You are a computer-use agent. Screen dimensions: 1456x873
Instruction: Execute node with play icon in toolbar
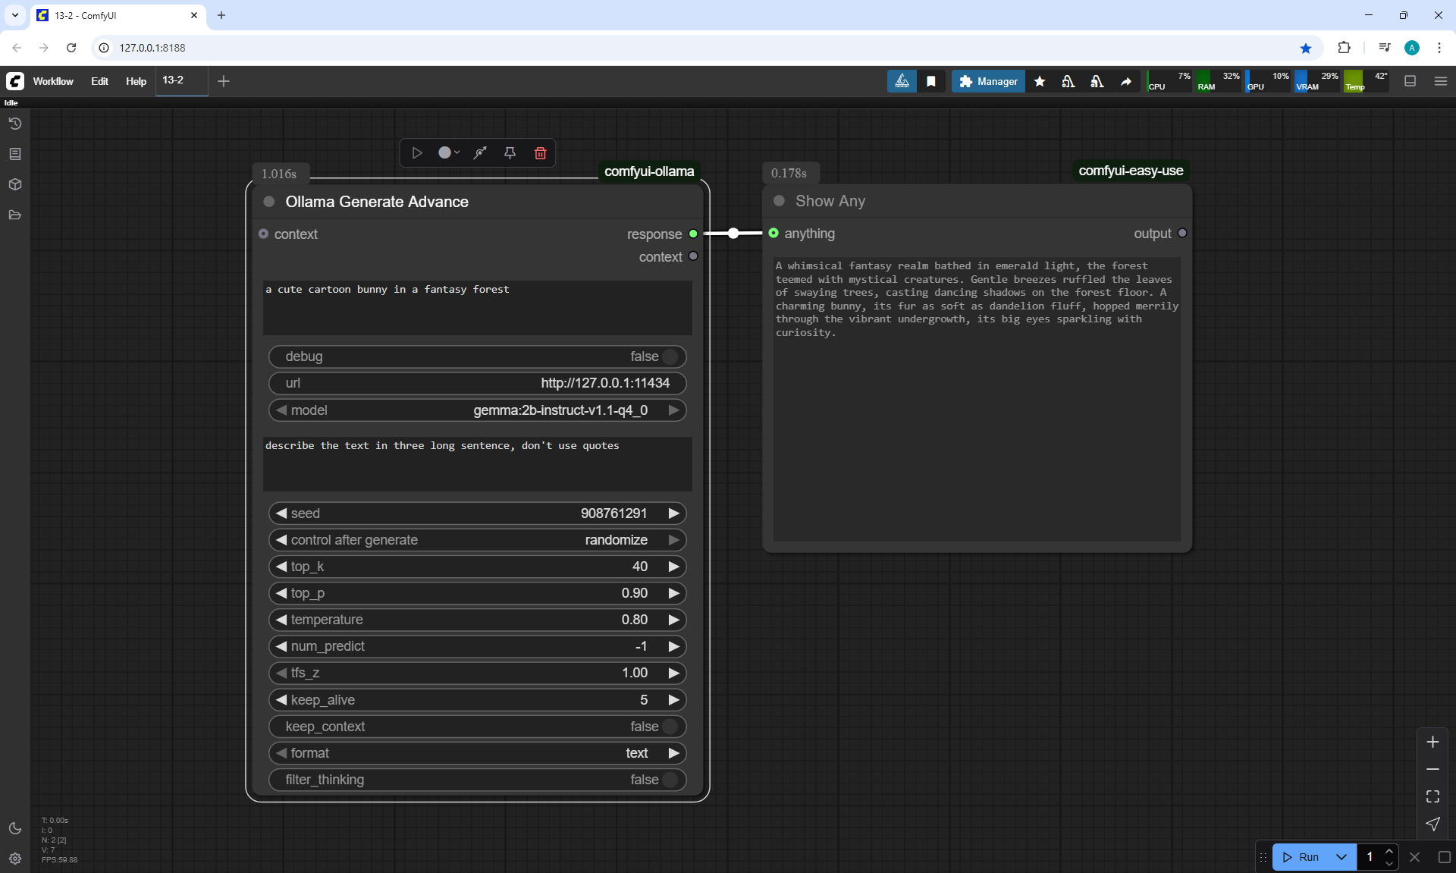pyautogui.click(x=417, y=153)
